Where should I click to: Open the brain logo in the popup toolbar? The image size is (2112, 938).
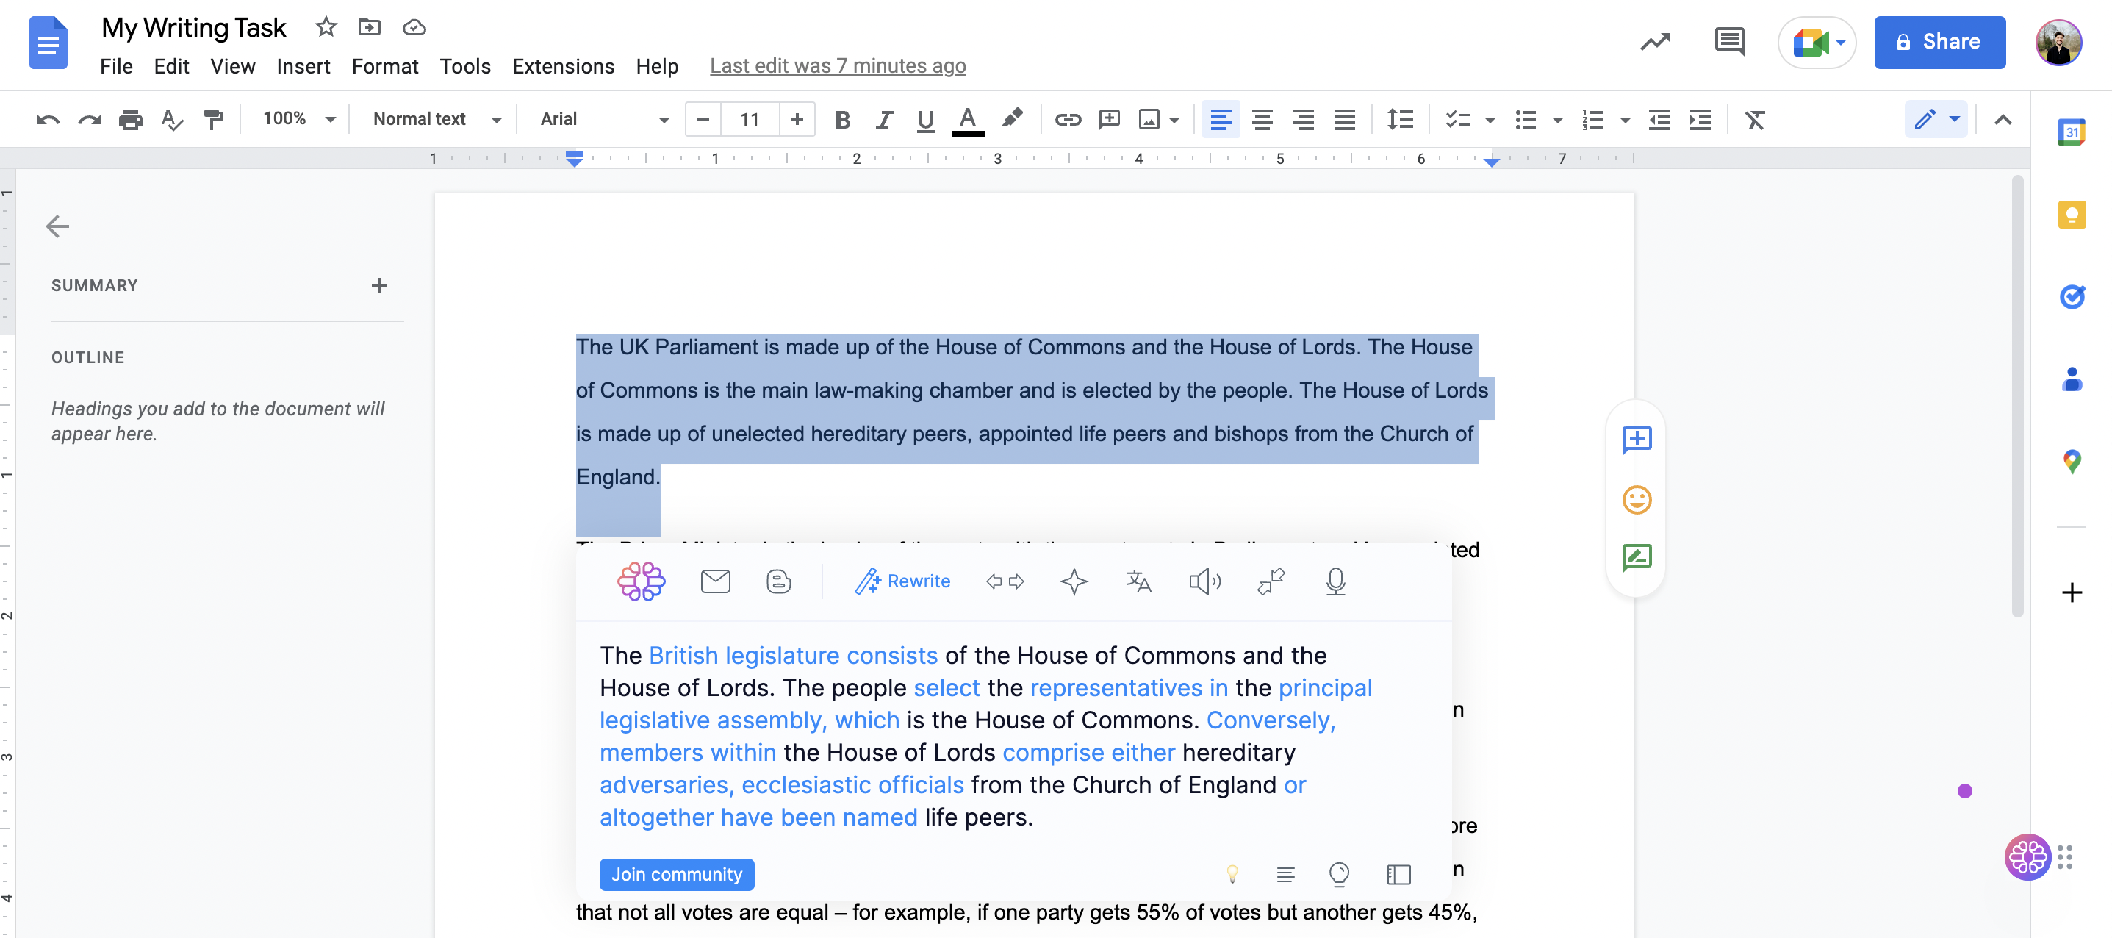pyautogui.click(x=641, y=581)
